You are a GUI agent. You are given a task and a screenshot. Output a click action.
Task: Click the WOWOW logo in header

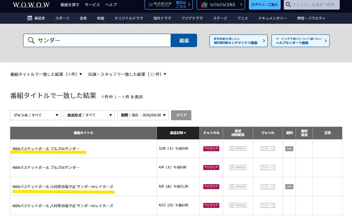tap(31, 5)
